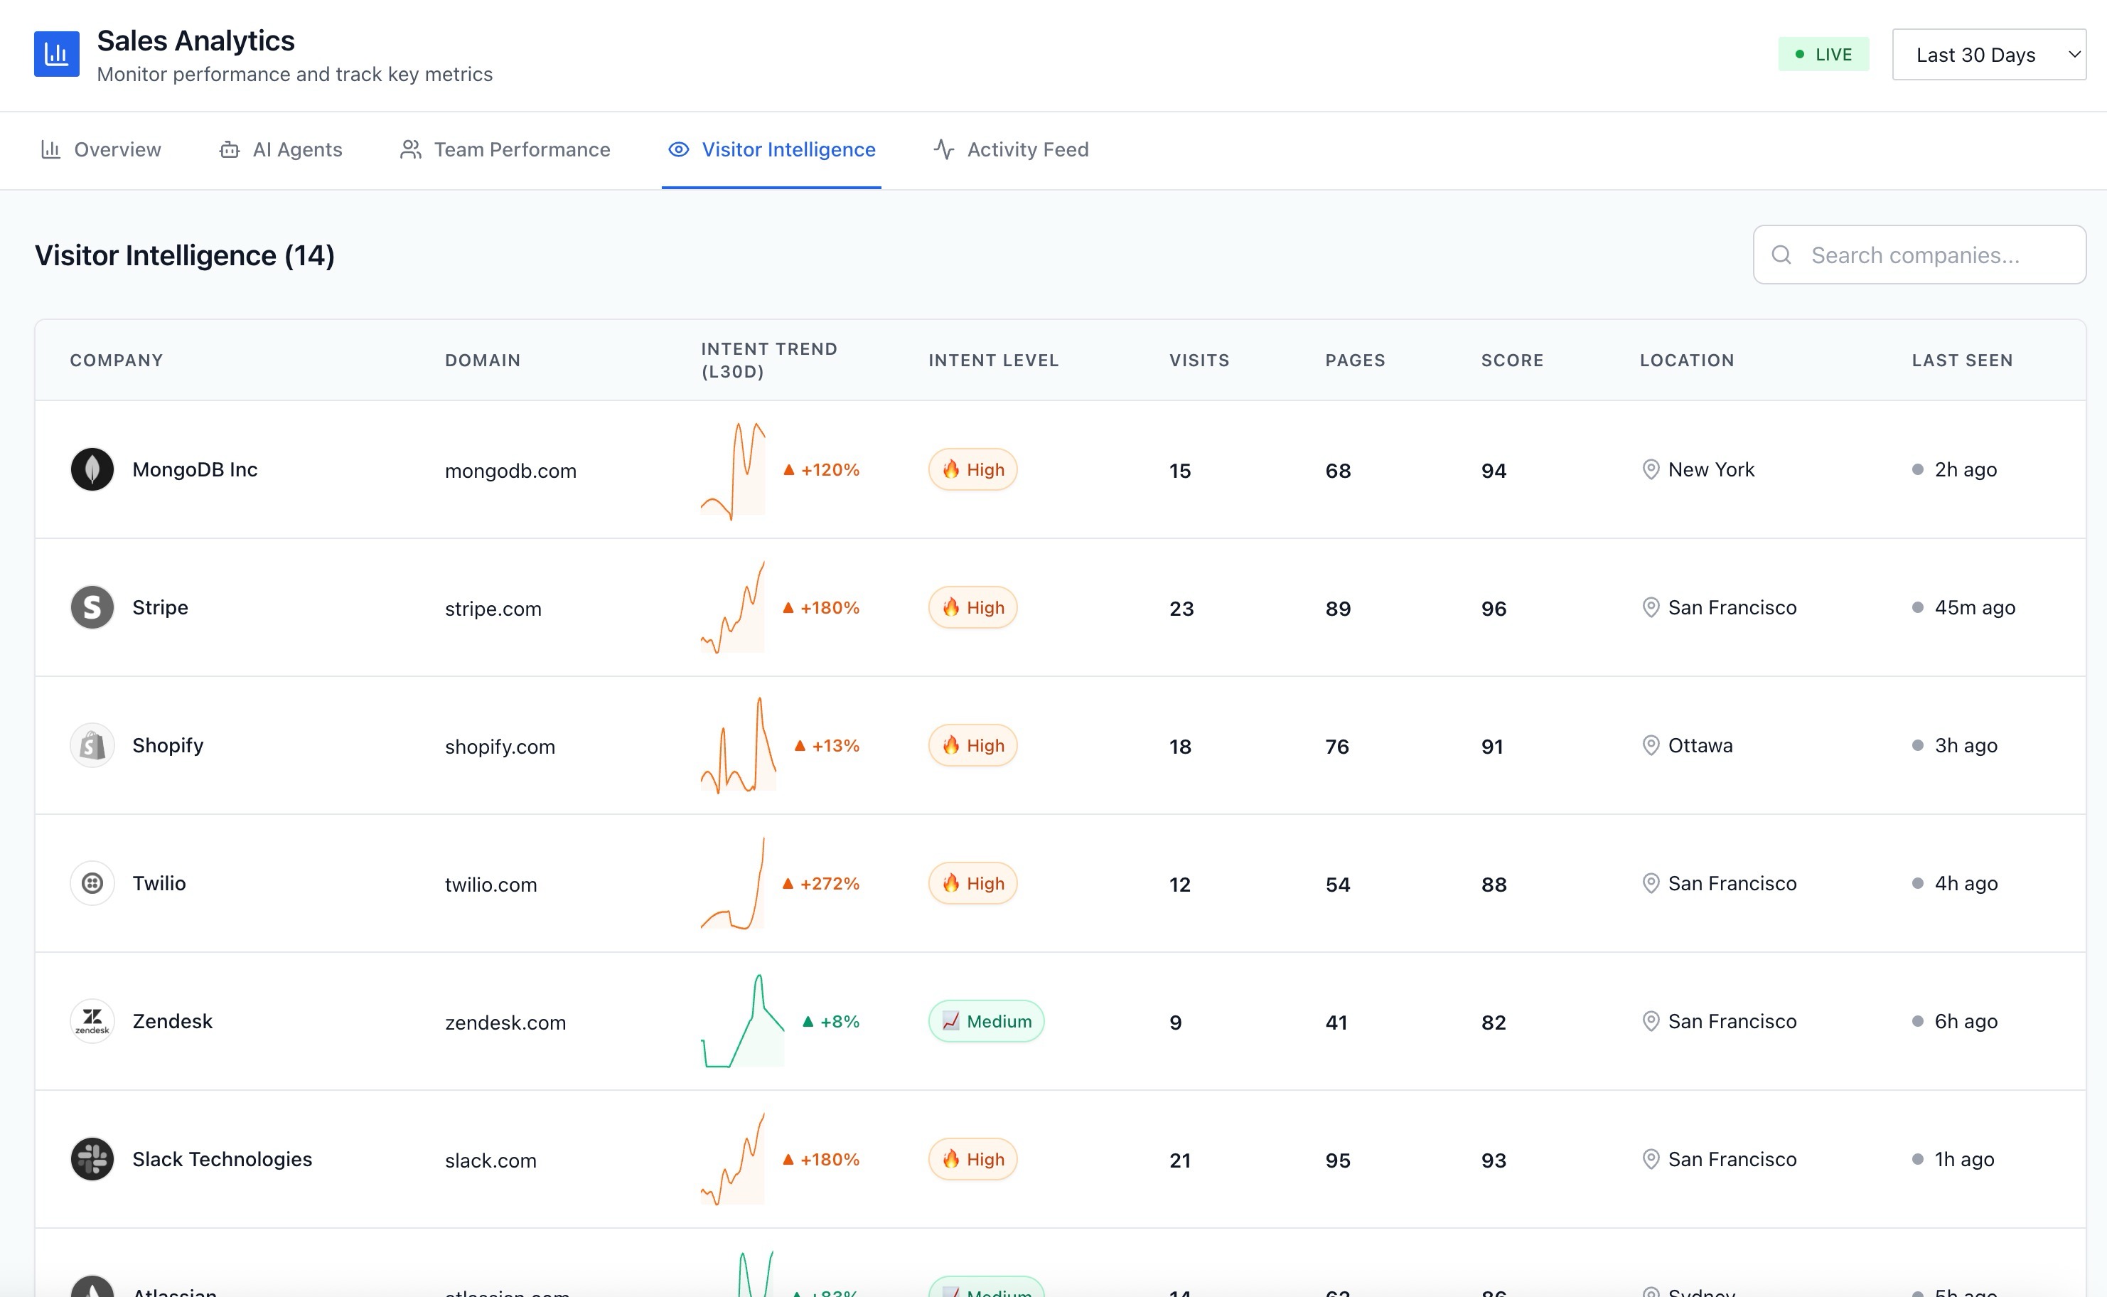Switch to the Overview tab
Viewport: 2107px width, 1297px height.
pos(101,150)
